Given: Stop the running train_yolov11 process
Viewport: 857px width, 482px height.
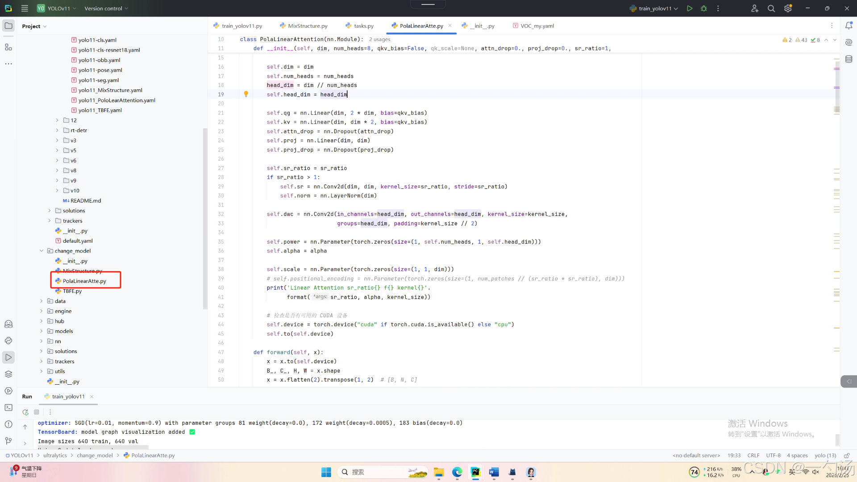Looking at the screenshot, I should [37, 412].
